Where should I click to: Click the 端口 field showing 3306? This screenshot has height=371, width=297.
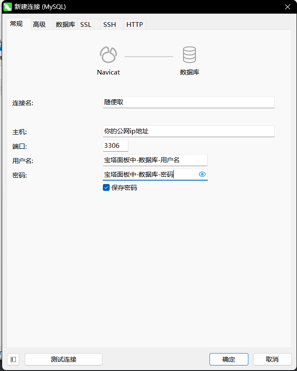point(116,146)
